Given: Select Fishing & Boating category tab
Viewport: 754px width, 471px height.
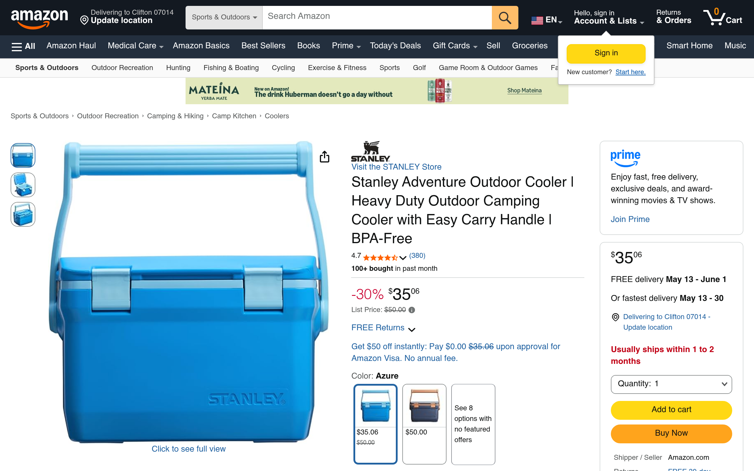Looking at the screenshot, I should coord(231,68).
